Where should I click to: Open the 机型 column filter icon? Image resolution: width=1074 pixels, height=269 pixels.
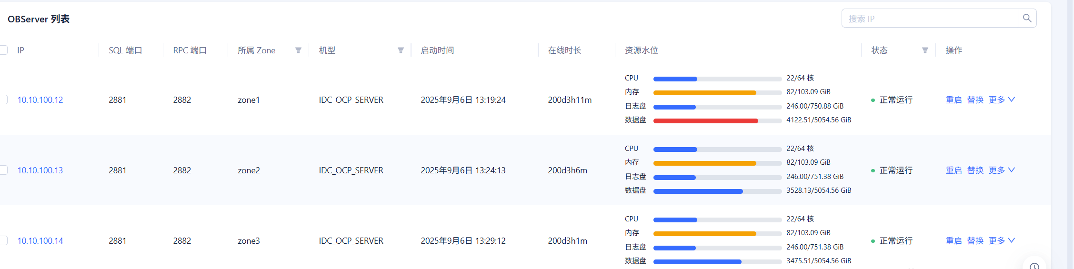point(401,50)
